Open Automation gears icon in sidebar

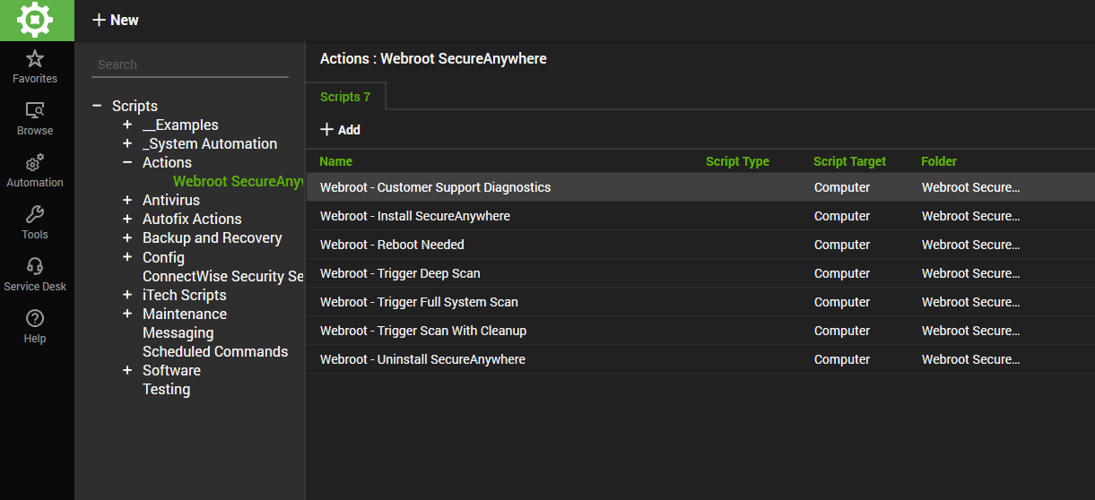[35, 163]
